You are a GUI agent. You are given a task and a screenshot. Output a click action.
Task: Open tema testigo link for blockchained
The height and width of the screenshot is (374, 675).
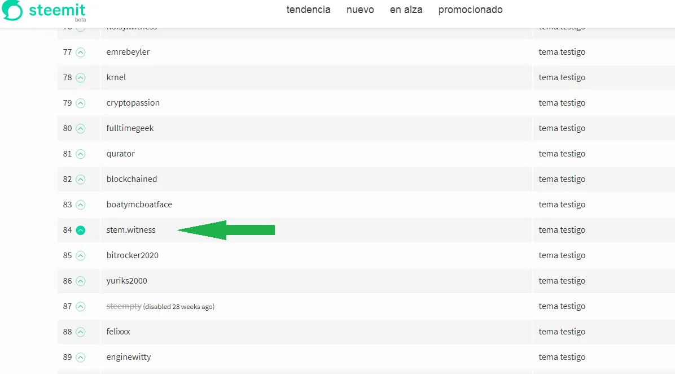coord(562,179)
